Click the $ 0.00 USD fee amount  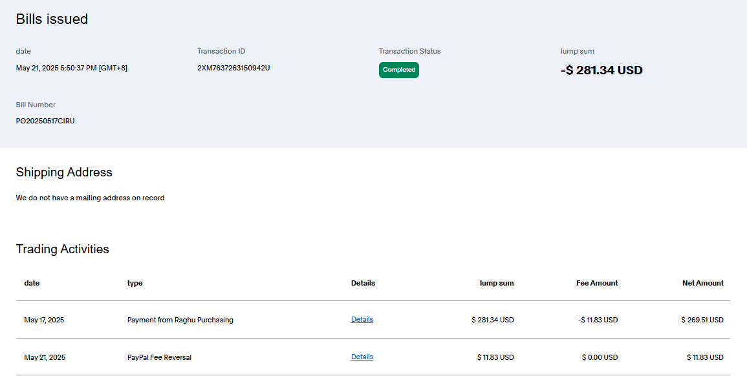click(x=600, y=357)
